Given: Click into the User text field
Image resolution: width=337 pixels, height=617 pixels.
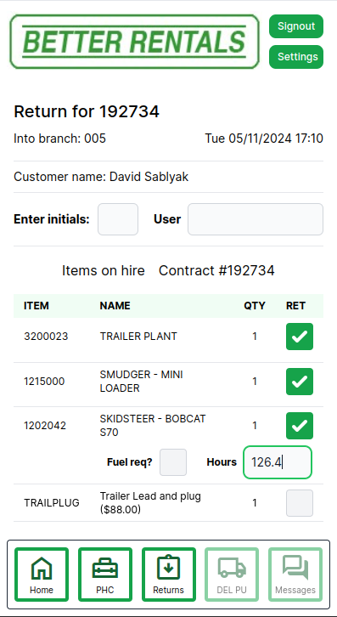Looking at the screenshot, I should click(256, 219).
